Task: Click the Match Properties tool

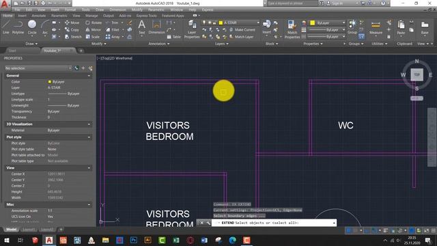Action: (292, 29)
